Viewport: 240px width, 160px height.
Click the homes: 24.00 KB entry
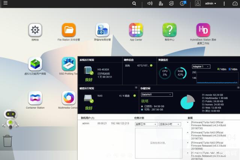(213, 105)
